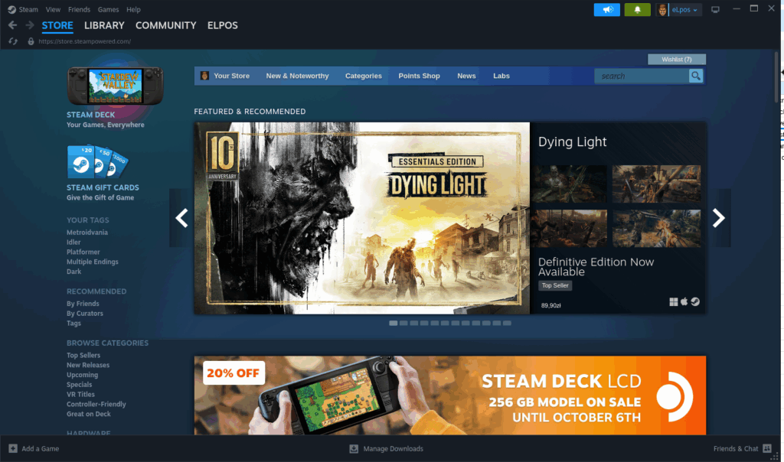This screenshot has height=462, width=784.
Task: Browse the Top Sellers category
Action: pyautogui.click(x=83, y=356)
